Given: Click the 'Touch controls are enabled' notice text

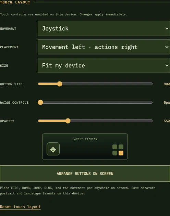Looking at the screenshot, I should click(x=64, y=14).
